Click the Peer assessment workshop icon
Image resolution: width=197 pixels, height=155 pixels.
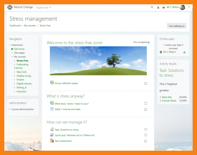(x=52, y=141)
